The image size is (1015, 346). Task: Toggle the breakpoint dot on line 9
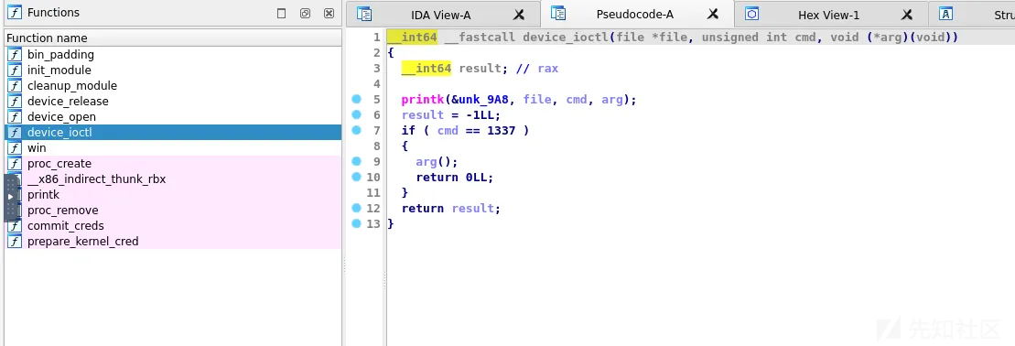[356, 161]
